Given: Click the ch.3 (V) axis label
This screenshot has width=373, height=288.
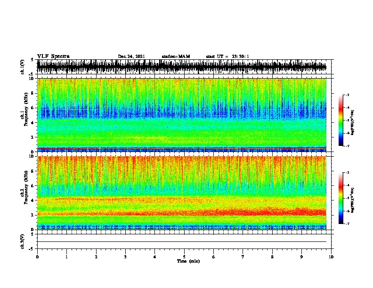Looking at the screenshot, I should pyautogui.click(x=22, y=241).
